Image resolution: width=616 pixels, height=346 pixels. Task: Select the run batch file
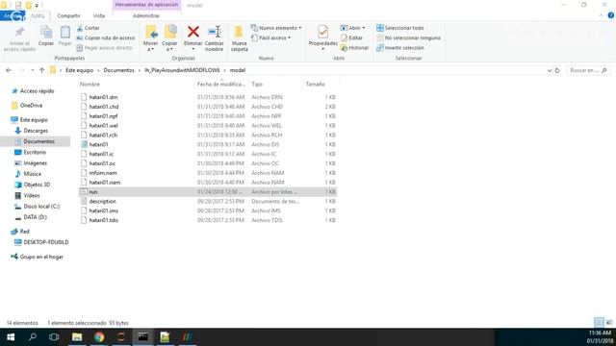(208, 191)
